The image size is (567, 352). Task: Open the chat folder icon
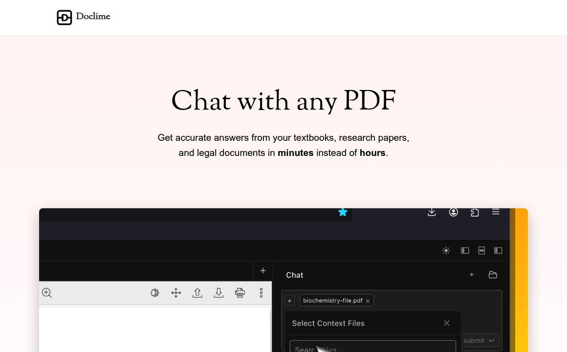(x=493, y=275)
